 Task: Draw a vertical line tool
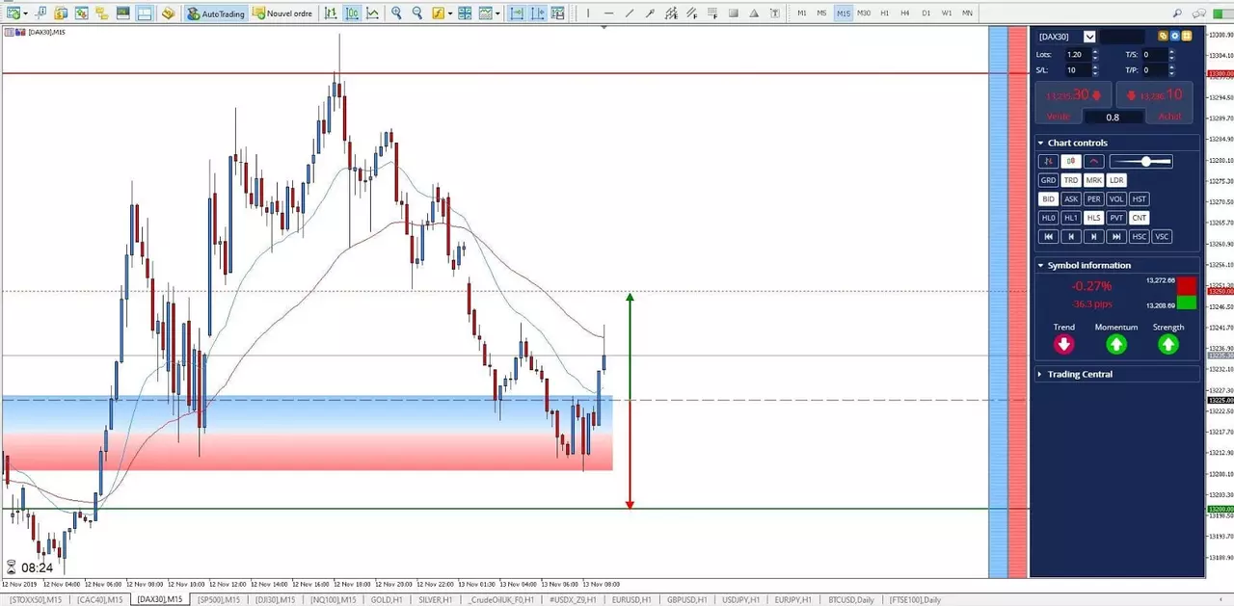(x=587, y=13)
